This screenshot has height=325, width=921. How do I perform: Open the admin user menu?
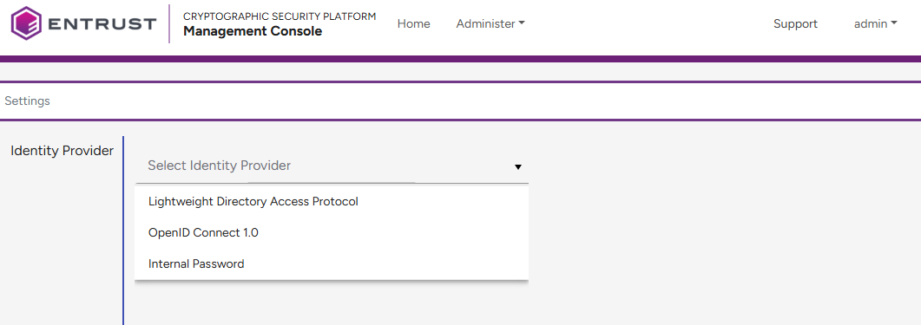pyautogui.click(x=875, y=23)
